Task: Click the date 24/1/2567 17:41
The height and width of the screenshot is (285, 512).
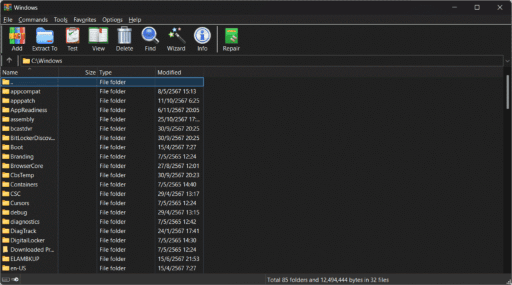Action: (x=179, y=231)
